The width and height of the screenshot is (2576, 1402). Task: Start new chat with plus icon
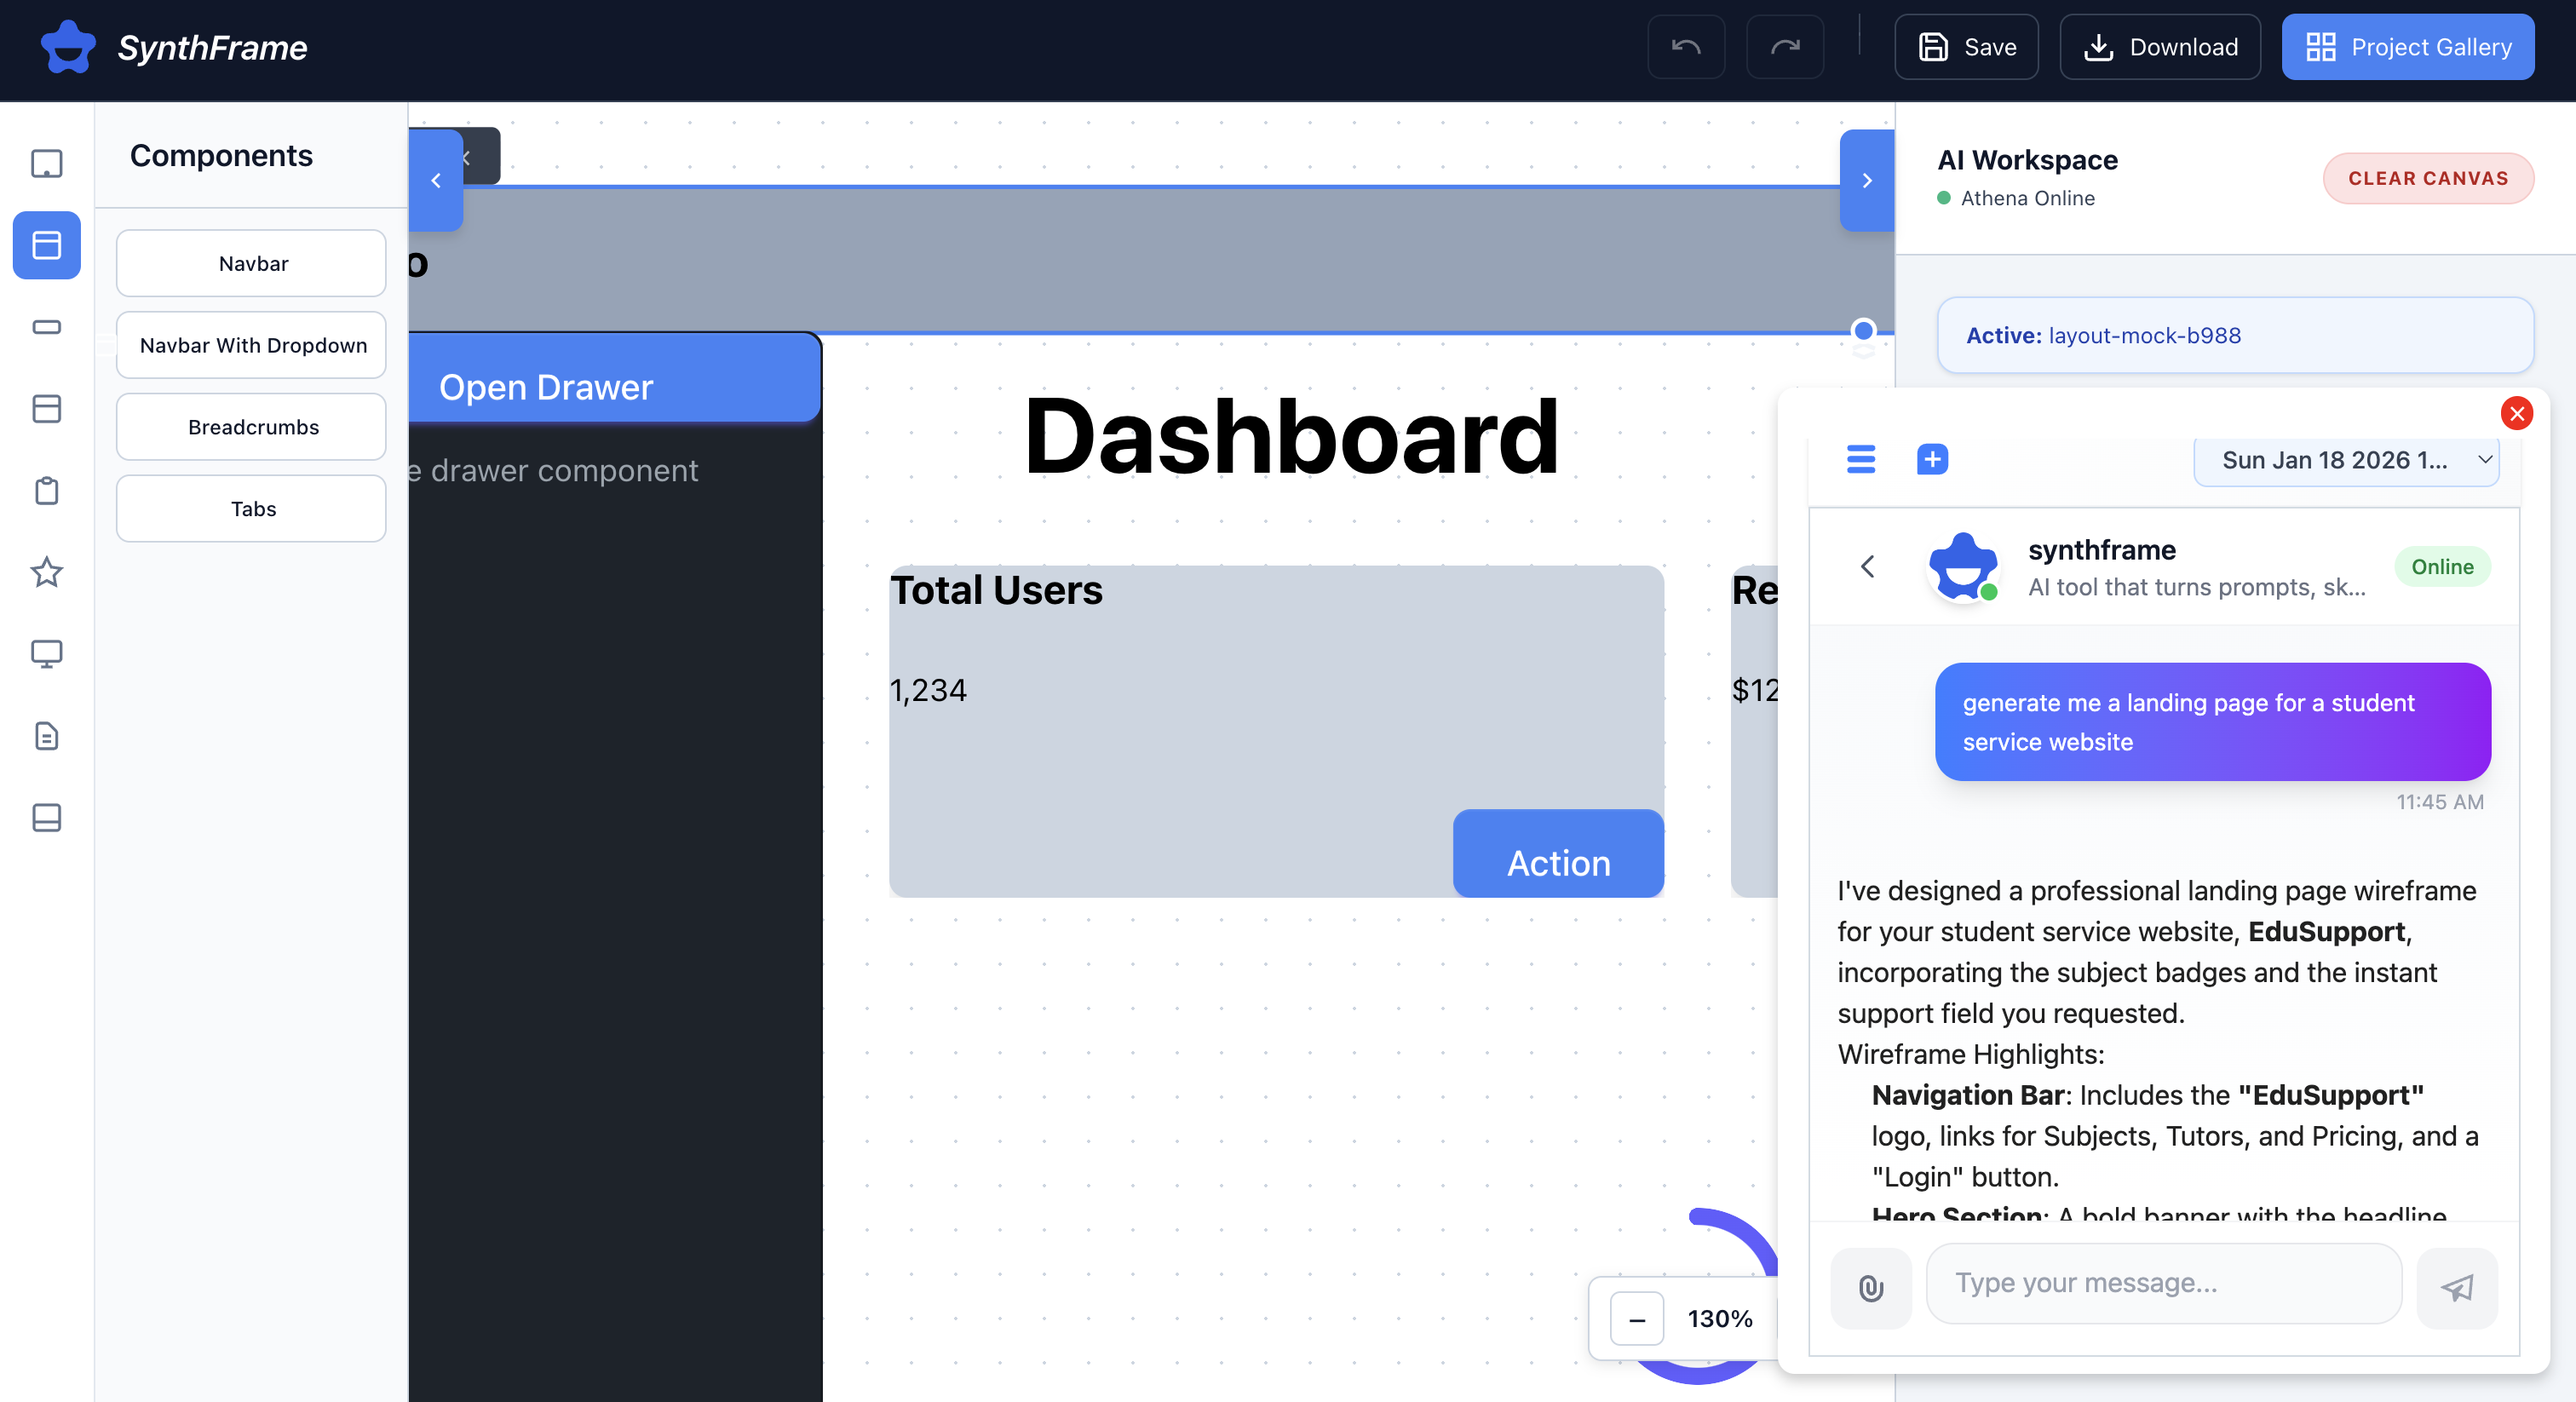[1932, 459]
